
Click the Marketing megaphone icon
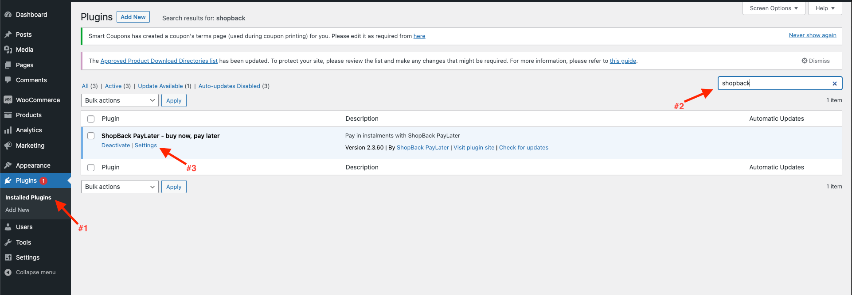tap(8, 146)
